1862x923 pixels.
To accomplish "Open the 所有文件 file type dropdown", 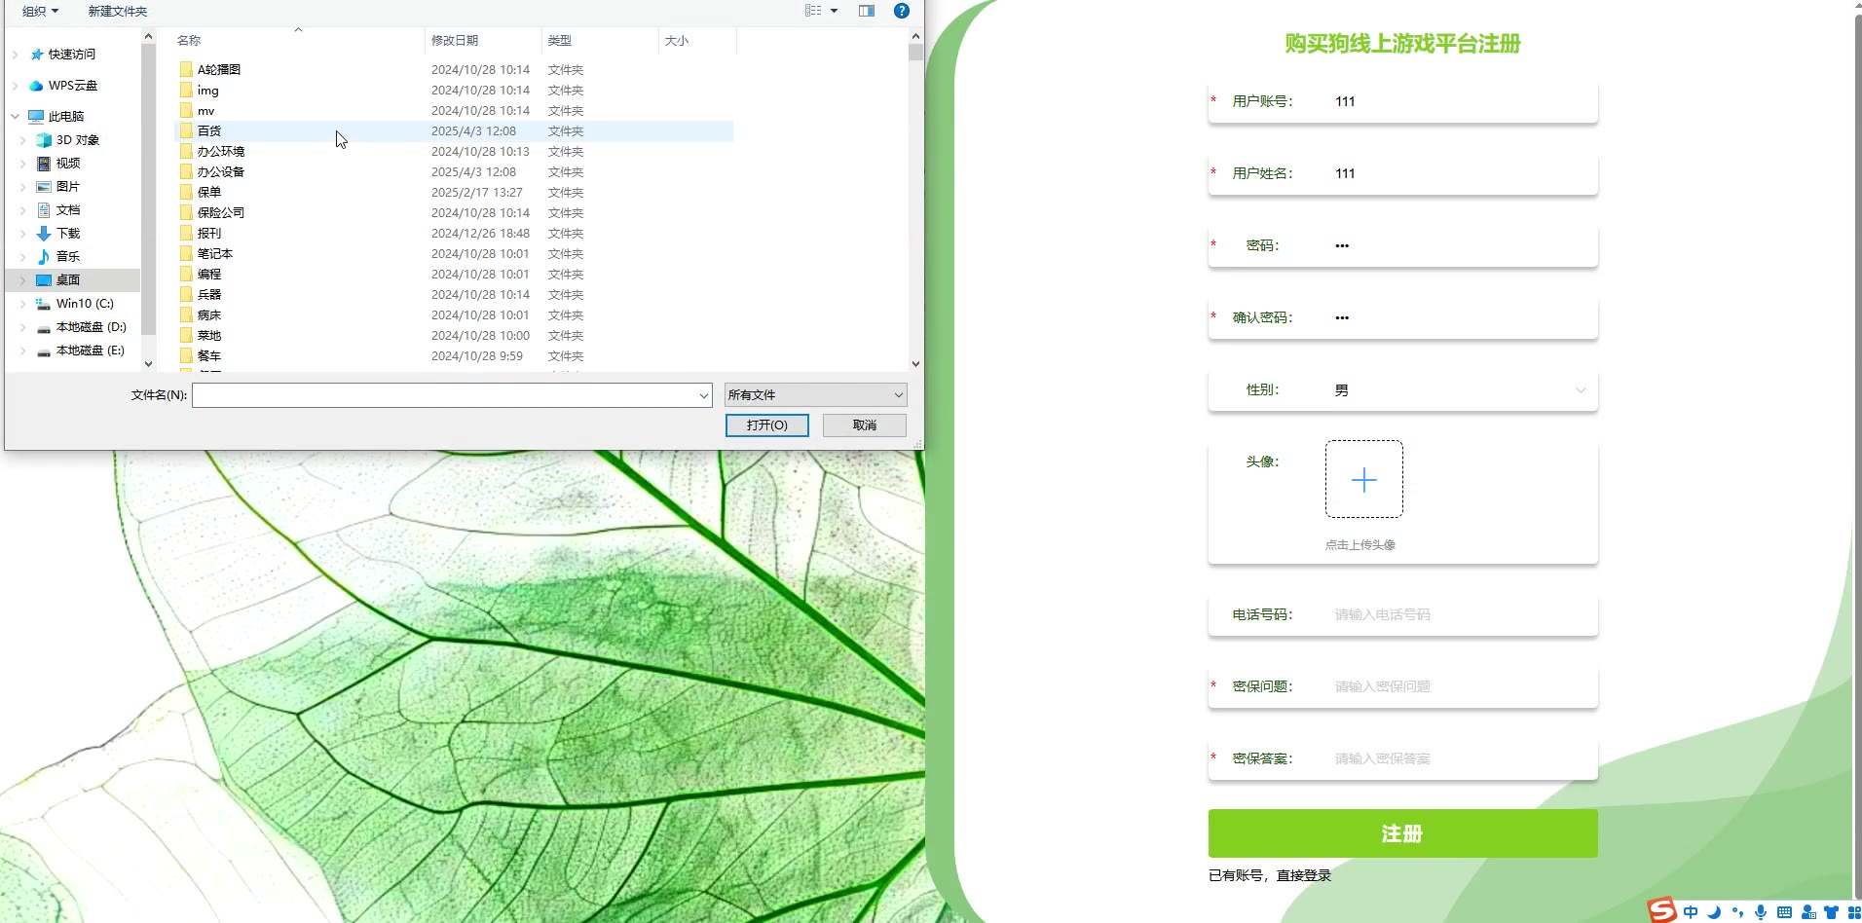I will click(x=815, y=395).
